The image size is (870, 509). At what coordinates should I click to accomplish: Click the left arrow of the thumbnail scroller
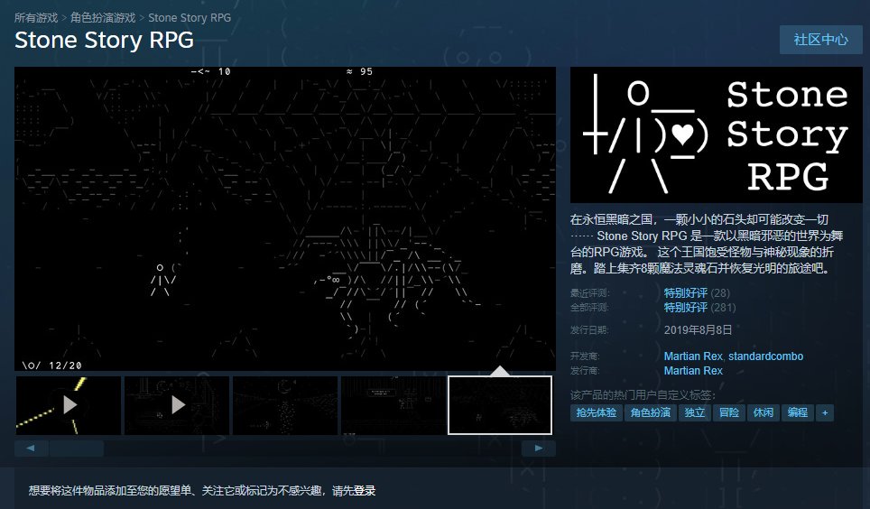tap(31, 448)
